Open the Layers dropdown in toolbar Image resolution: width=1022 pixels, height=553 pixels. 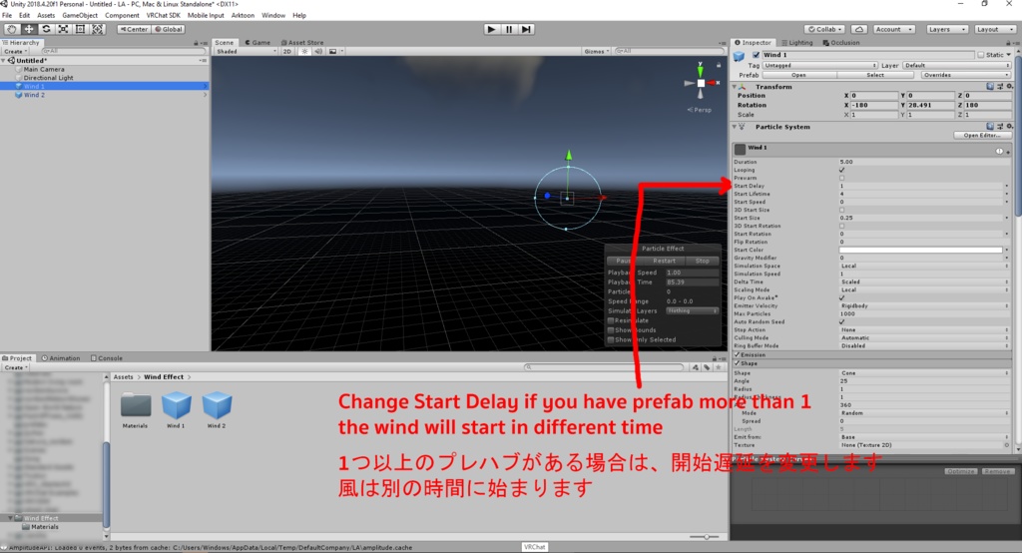(x=947, y=29)
